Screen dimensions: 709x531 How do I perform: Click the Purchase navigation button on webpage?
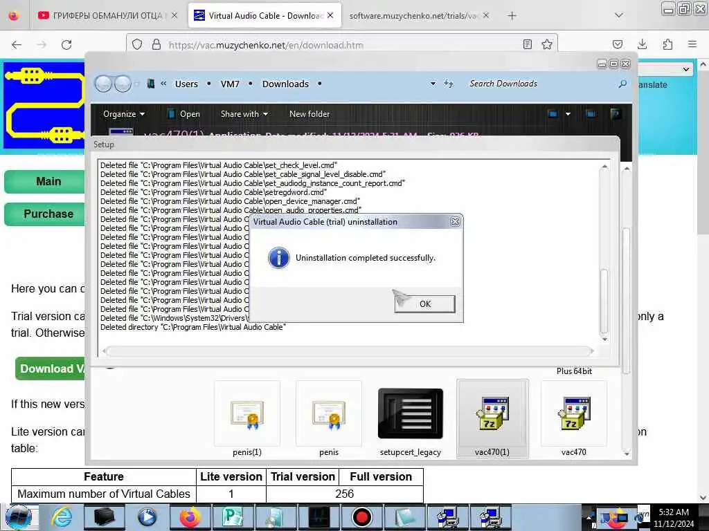[x=45, y=214]
